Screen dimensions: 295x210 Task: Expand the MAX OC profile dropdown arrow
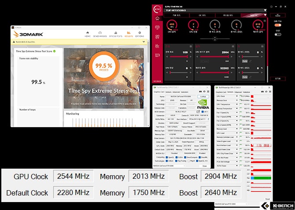pos(265,15)
